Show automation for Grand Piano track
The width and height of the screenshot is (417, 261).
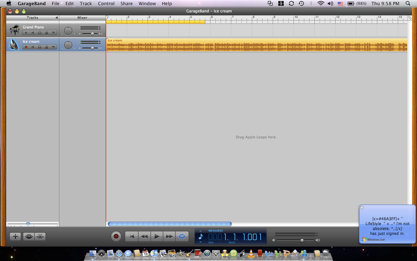click(53, 33)
